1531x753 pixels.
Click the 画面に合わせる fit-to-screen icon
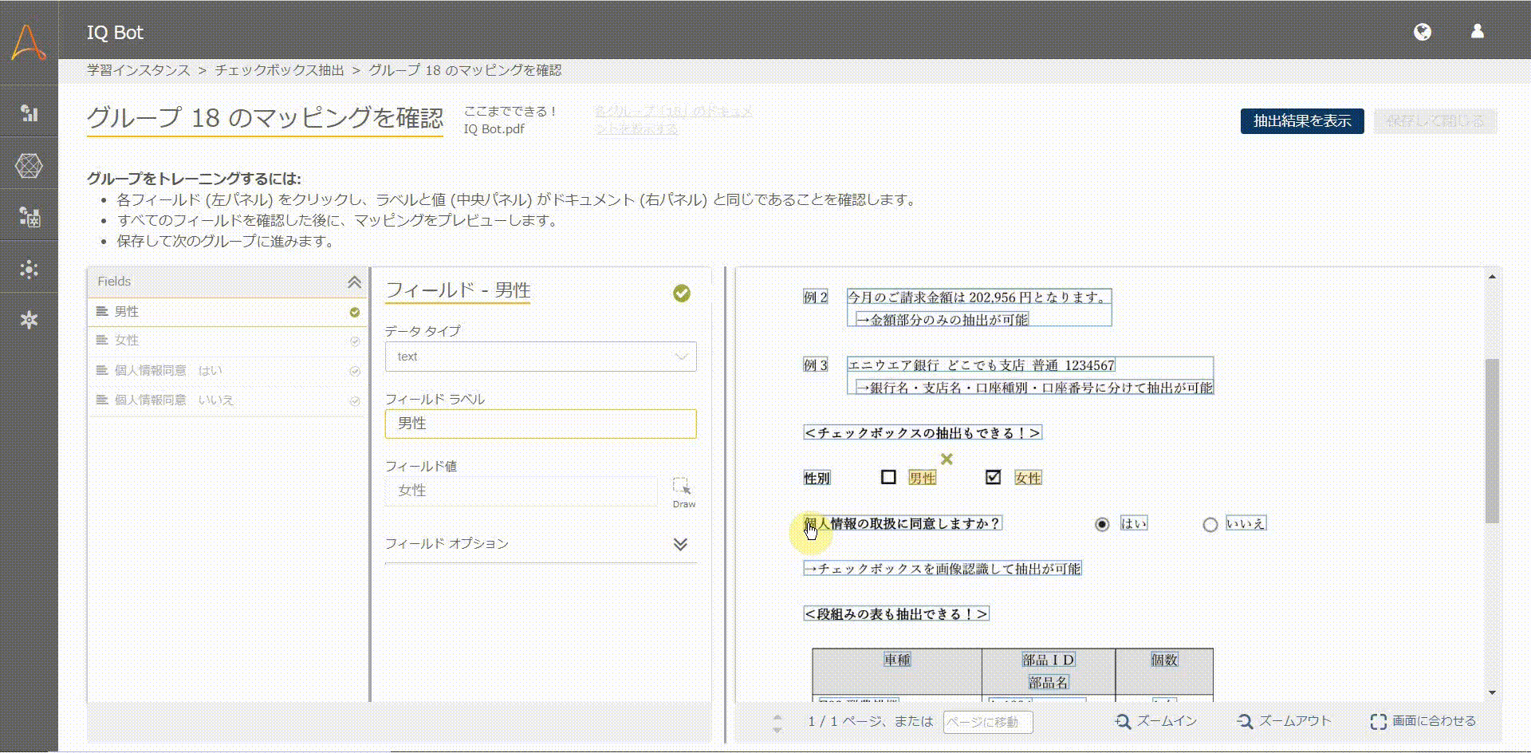pyautogui.click(x=1379, y=720)
